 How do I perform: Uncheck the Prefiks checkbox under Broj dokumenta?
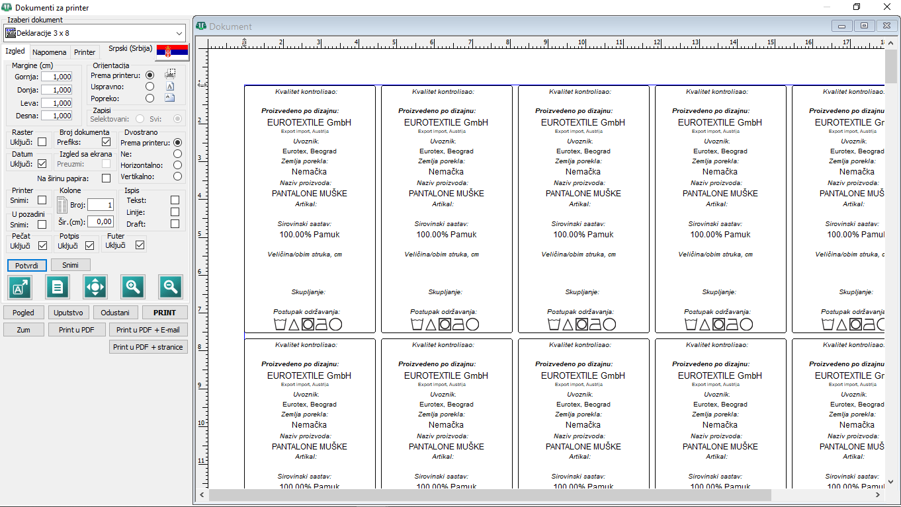(106, 142)
